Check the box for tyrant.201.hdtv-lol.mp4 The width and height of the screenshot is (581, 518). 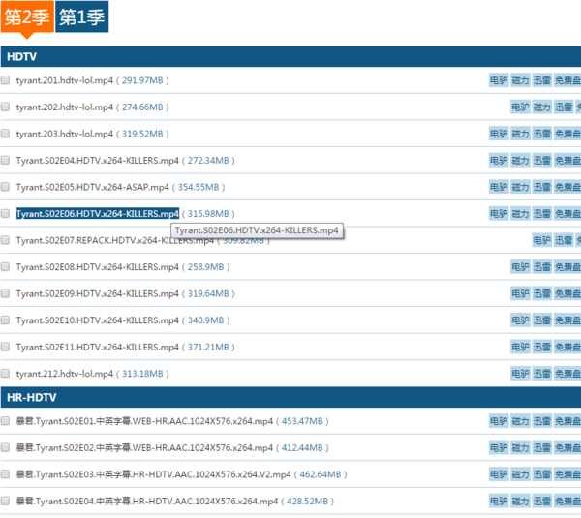tap(6, 80)
